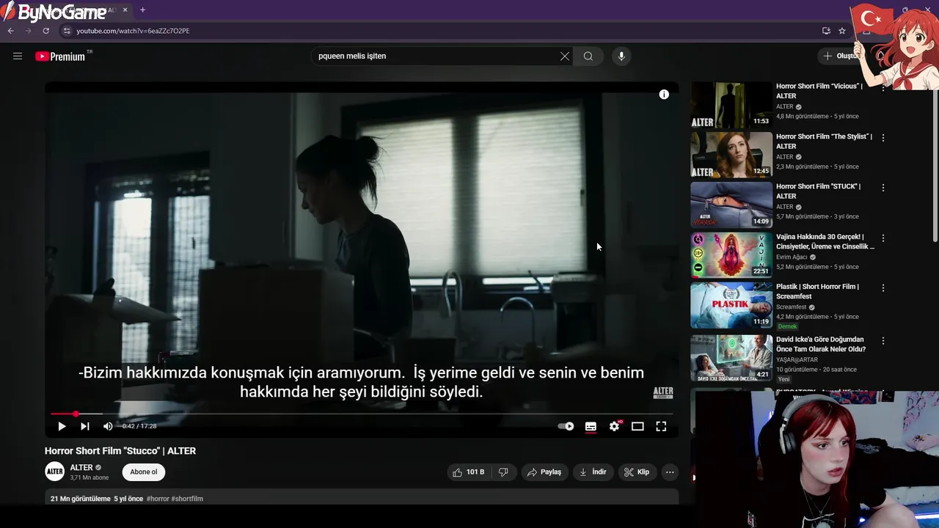Image resolution: width=939 pixels, height=528 pixels.
Task: Share the video via Paylaş
Action: click(x=544, y=472)
